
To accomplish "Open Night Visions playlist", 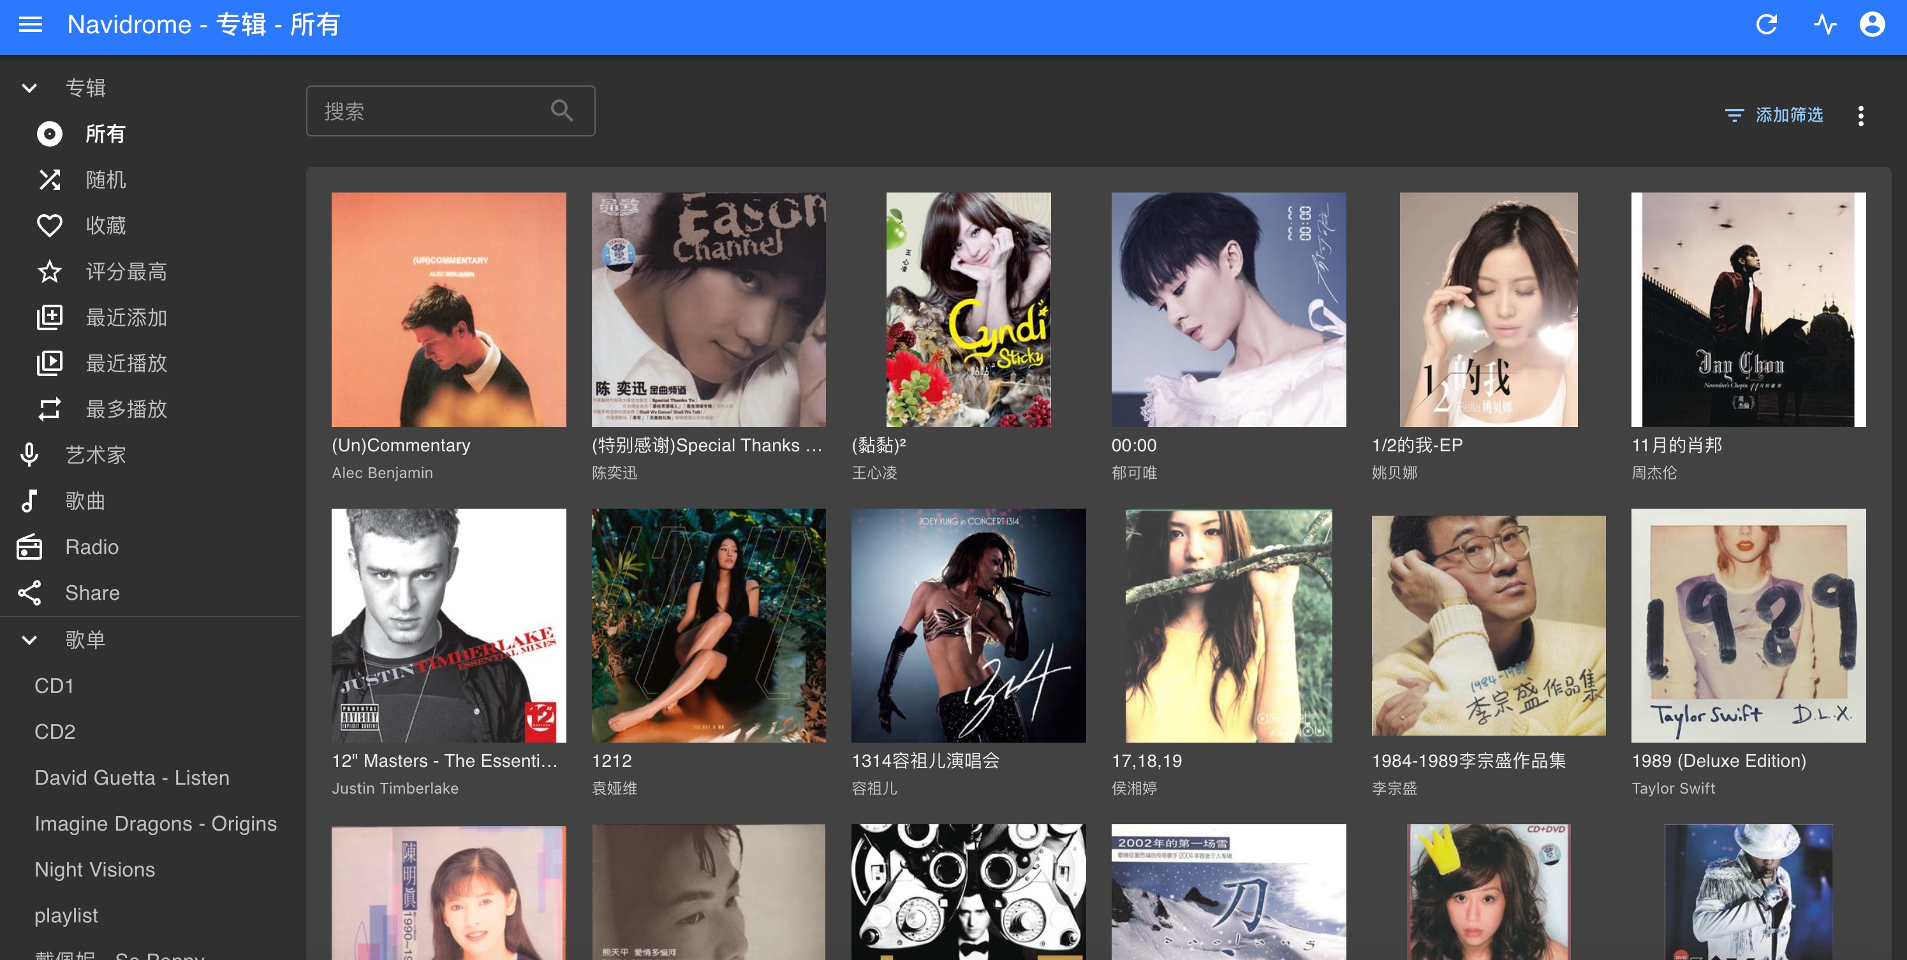I will (x=95, y=869).
